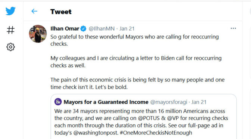Open the three-dot more options menu
The image size is (251, 139).
233,28
